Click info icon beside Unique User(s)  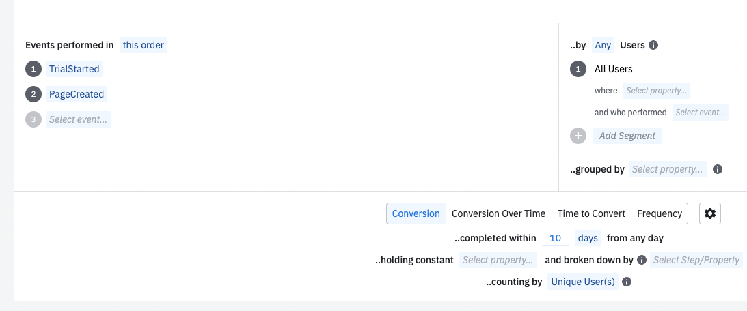pos(627,282)
